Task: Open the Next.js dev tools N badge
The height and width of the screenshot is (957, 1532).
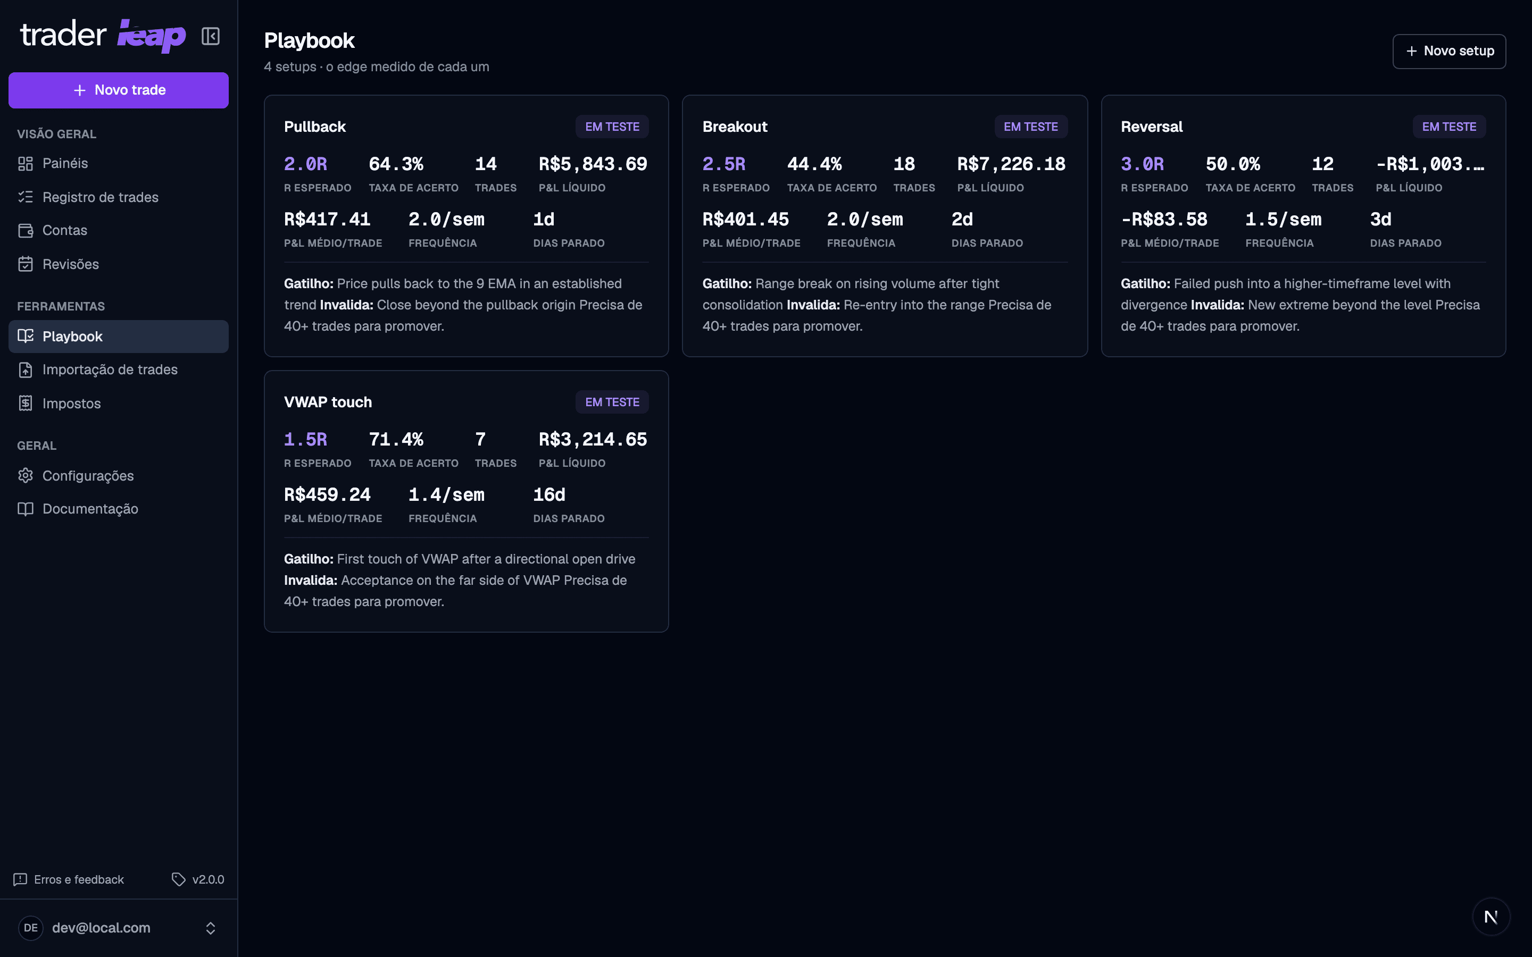Action: (x=1491, y=917)
